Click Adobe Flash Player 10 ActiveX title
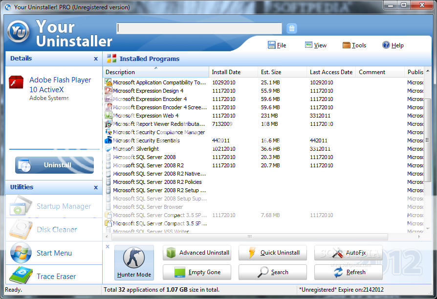 [x=60, y=84]
